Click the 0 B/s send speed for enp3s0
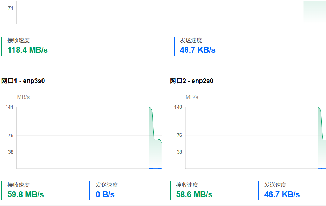 point(105,194)
